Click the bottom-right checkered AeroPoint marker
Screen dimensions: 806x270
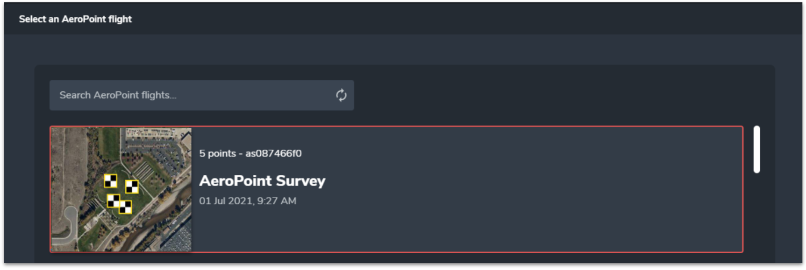point(126,207)
